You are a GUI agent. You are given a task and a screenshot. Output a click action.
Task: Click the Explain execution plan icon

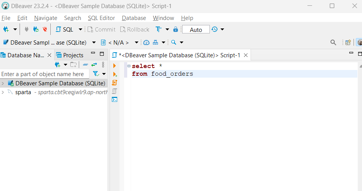point(115,91)
